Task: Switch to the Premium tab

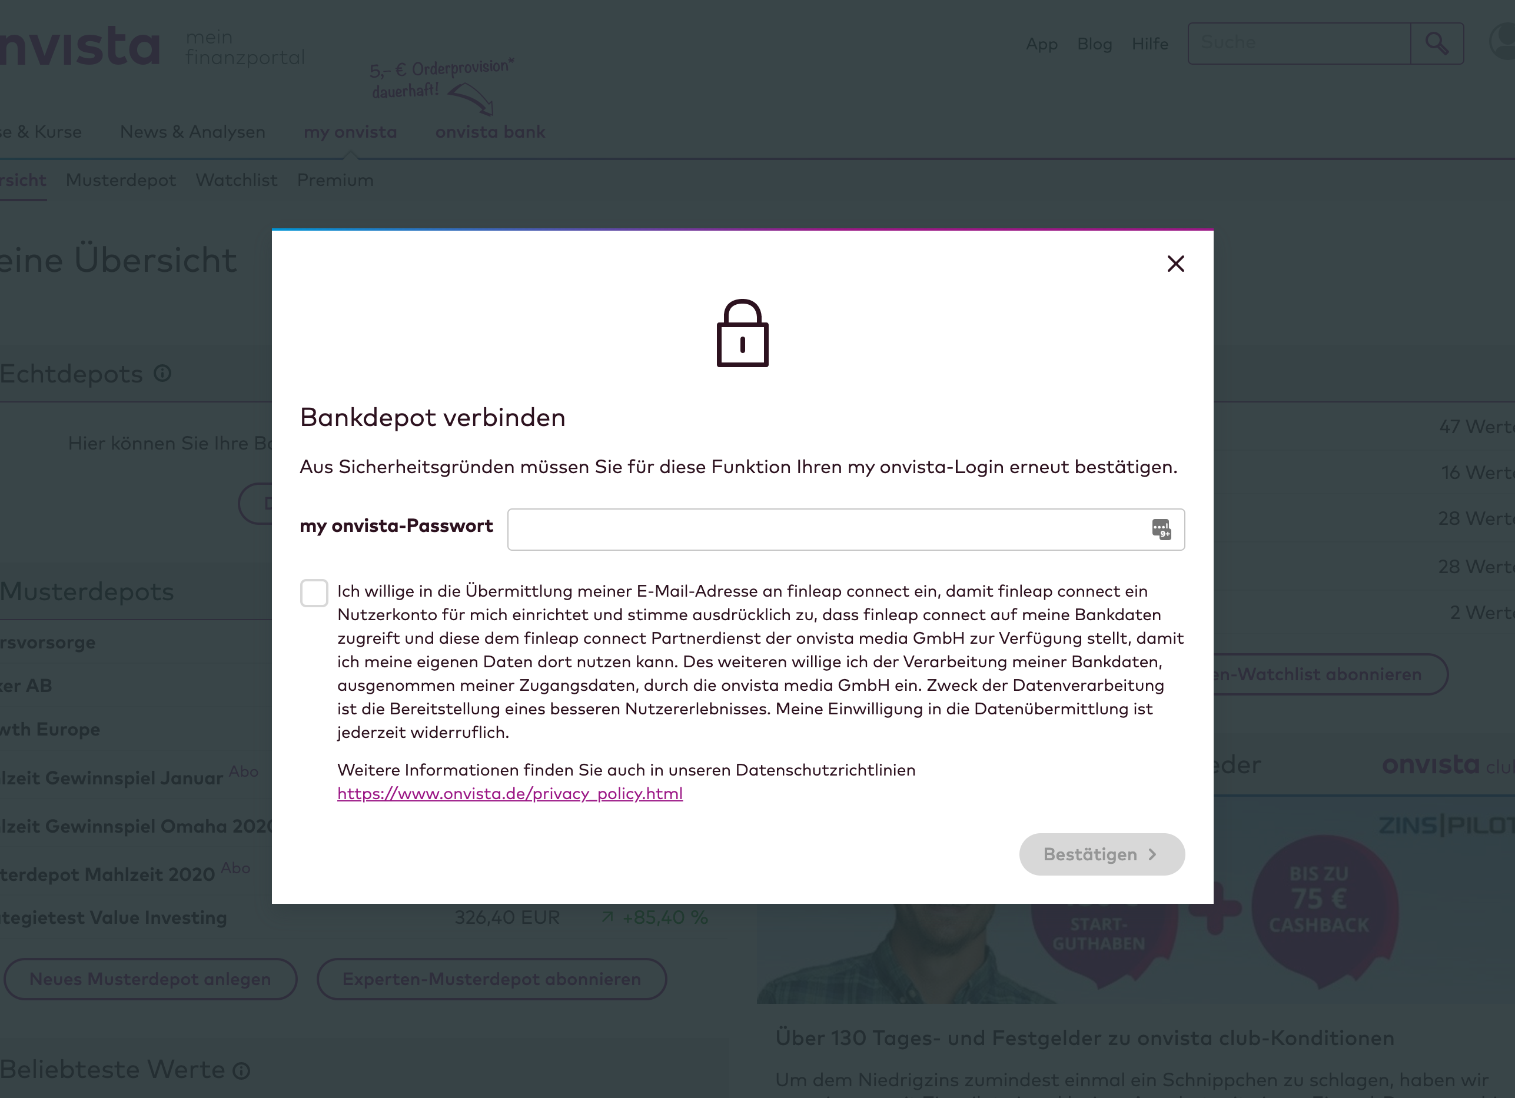Action: [335, 179]
